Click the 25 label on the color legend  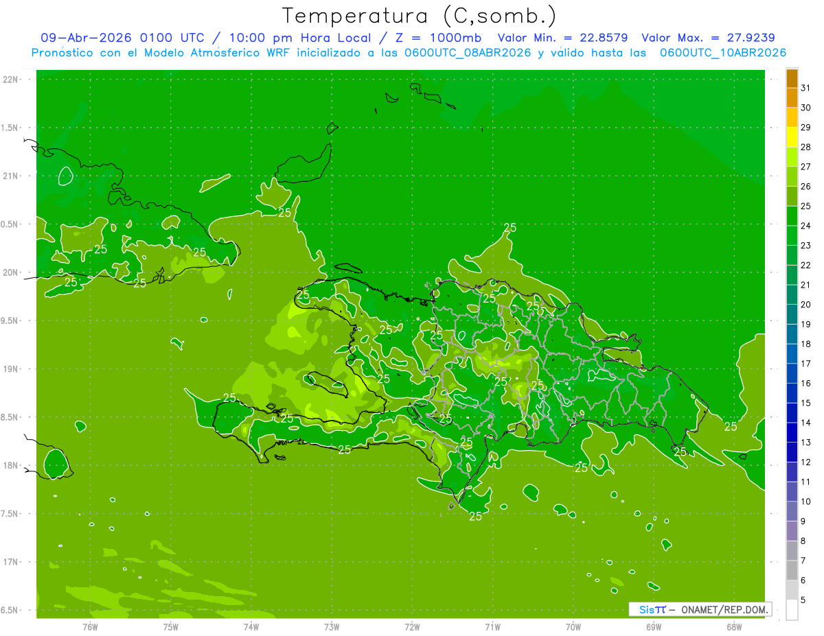click(806, 206)
